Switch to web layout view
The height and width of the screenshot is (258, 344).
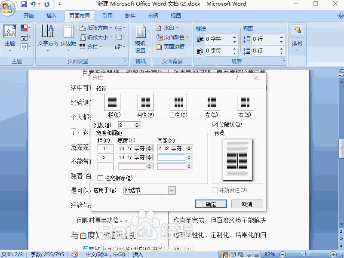(241, 255)
